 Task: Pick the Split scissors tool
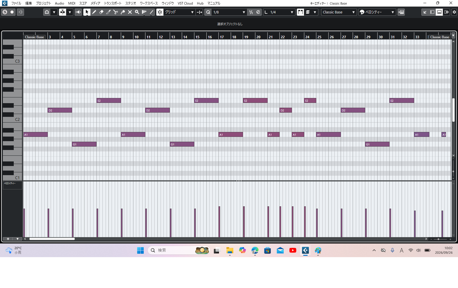point(116,12)
